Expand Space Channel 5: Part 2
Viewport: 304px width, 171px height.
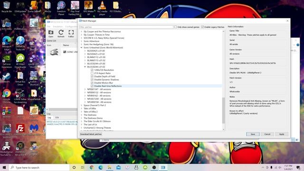pyautogui.click(x=81, y=105)
